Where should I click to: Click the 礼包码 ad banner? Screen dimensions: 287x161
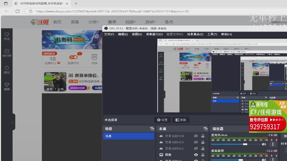[72, 40]
